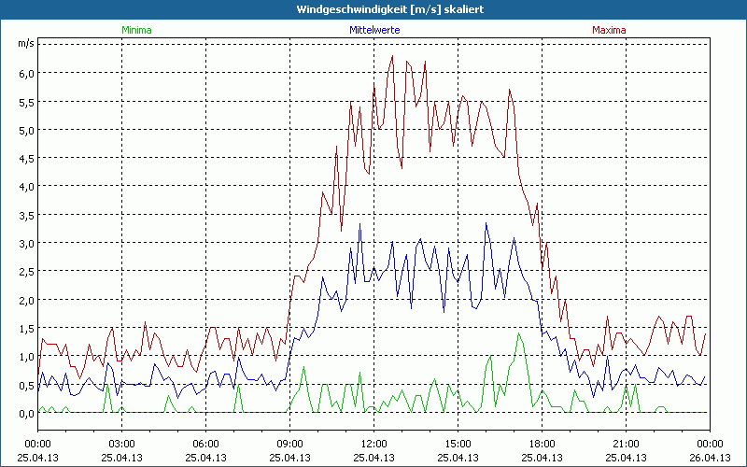This screenshot has width=747, height=467.
Task: Click the Mittelwerte legend label
Action: (x=374, y=30)
